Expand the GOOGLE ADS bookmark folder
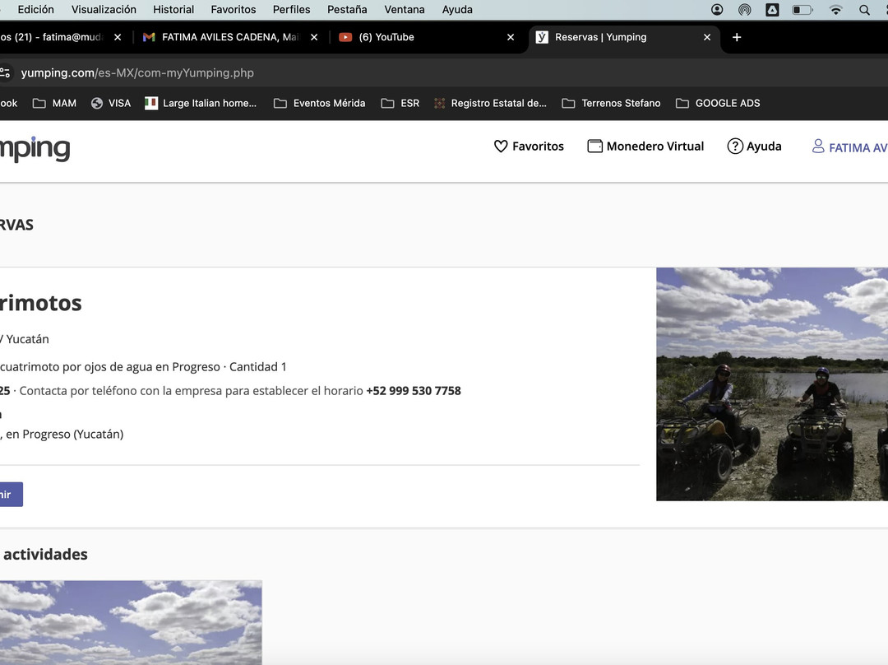 tap(718, 103)
